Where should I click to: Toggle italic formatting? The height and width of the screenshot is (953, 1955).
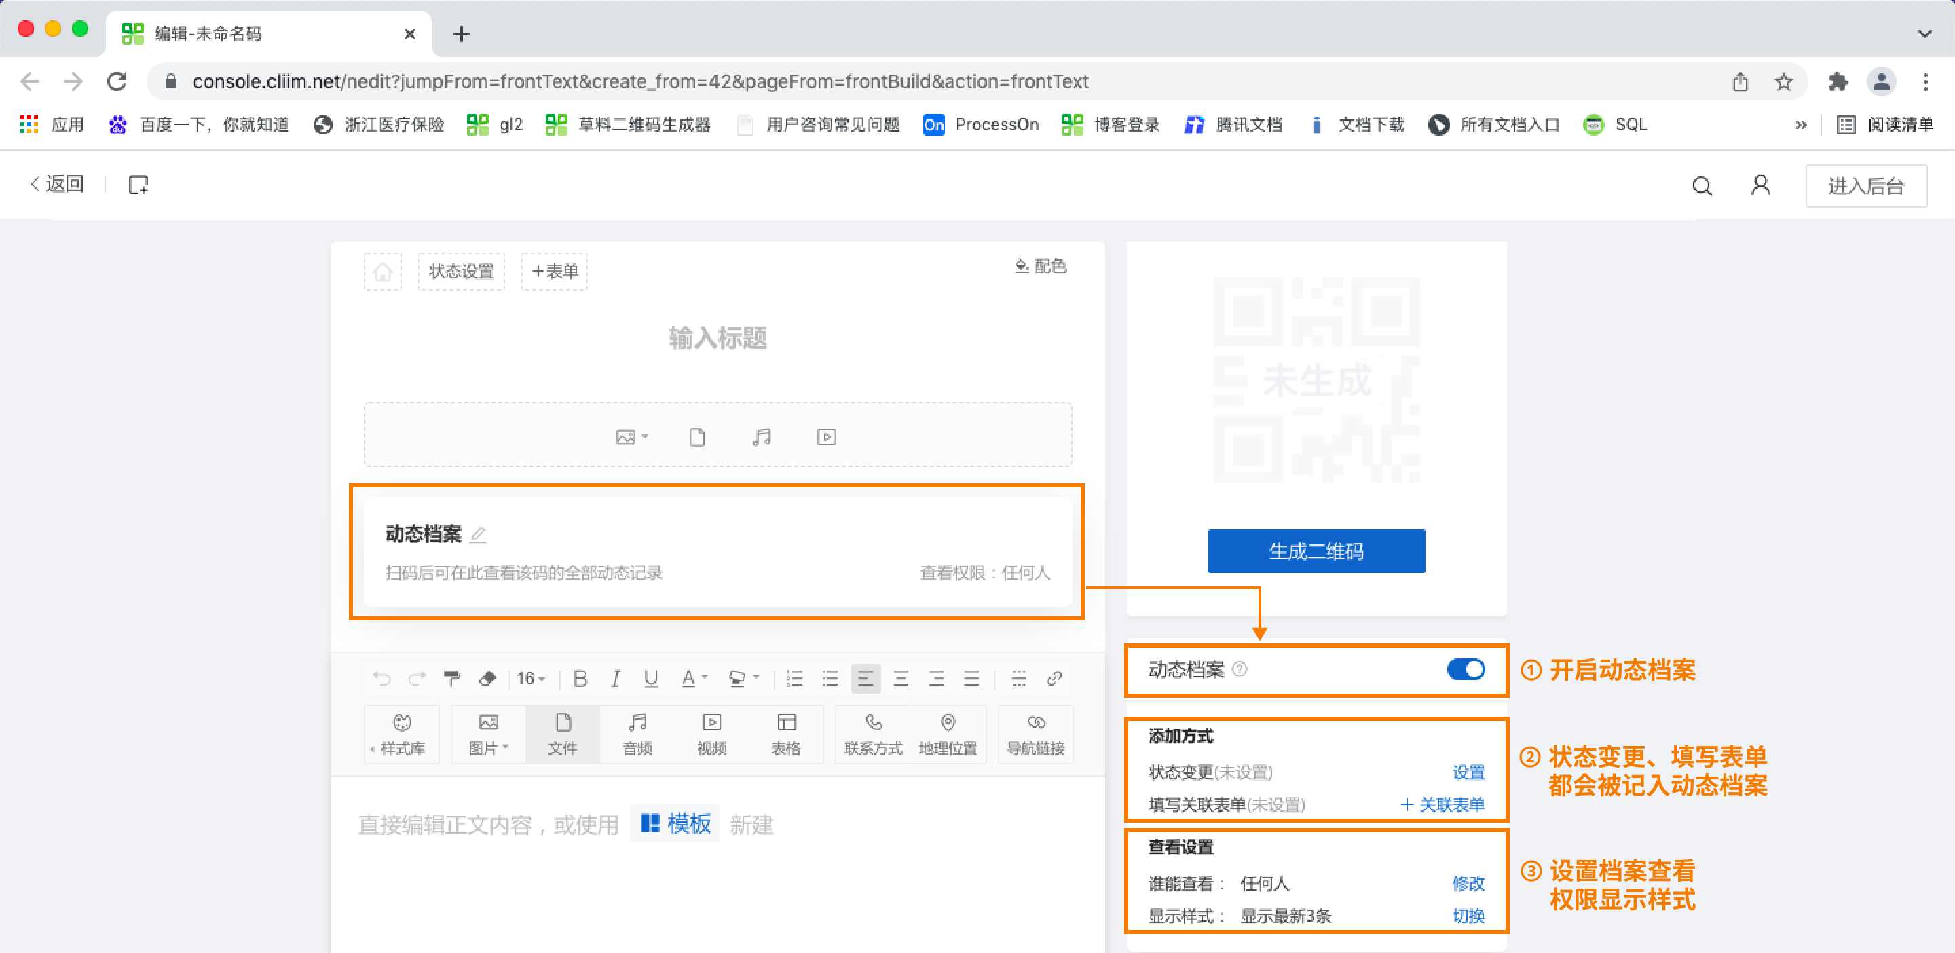click(x=616, y=678)
